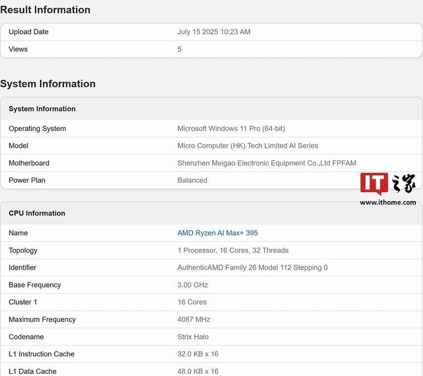The image size is (423, 376).
Task: Click the www.ithome.com watermark text
Action: click(x=388, y=203)
